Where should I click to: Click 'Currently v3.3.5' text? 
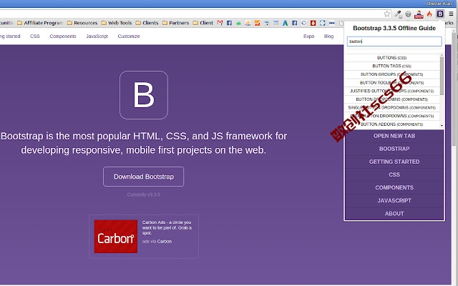pos(143,194)
